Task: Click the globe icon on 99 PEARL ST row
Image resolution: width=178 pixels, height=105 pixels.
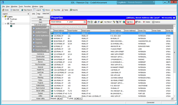Action: coord(52,38)
